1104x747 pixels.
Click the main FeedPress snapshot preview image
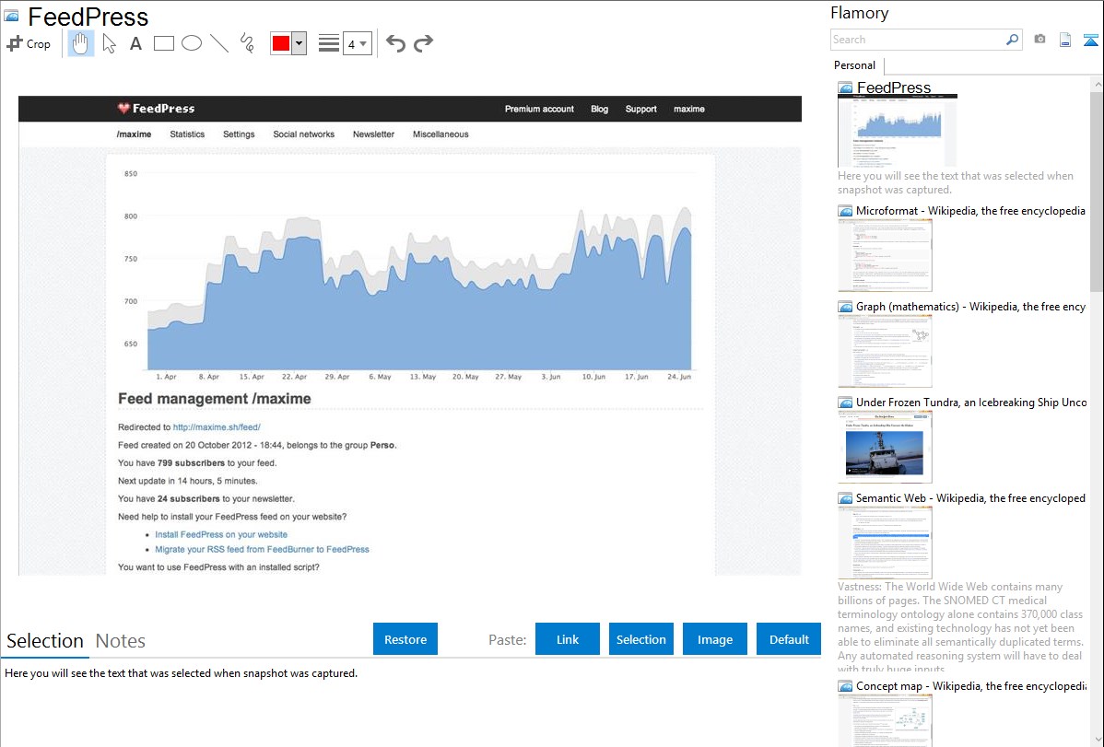click(x=410, y=335)
